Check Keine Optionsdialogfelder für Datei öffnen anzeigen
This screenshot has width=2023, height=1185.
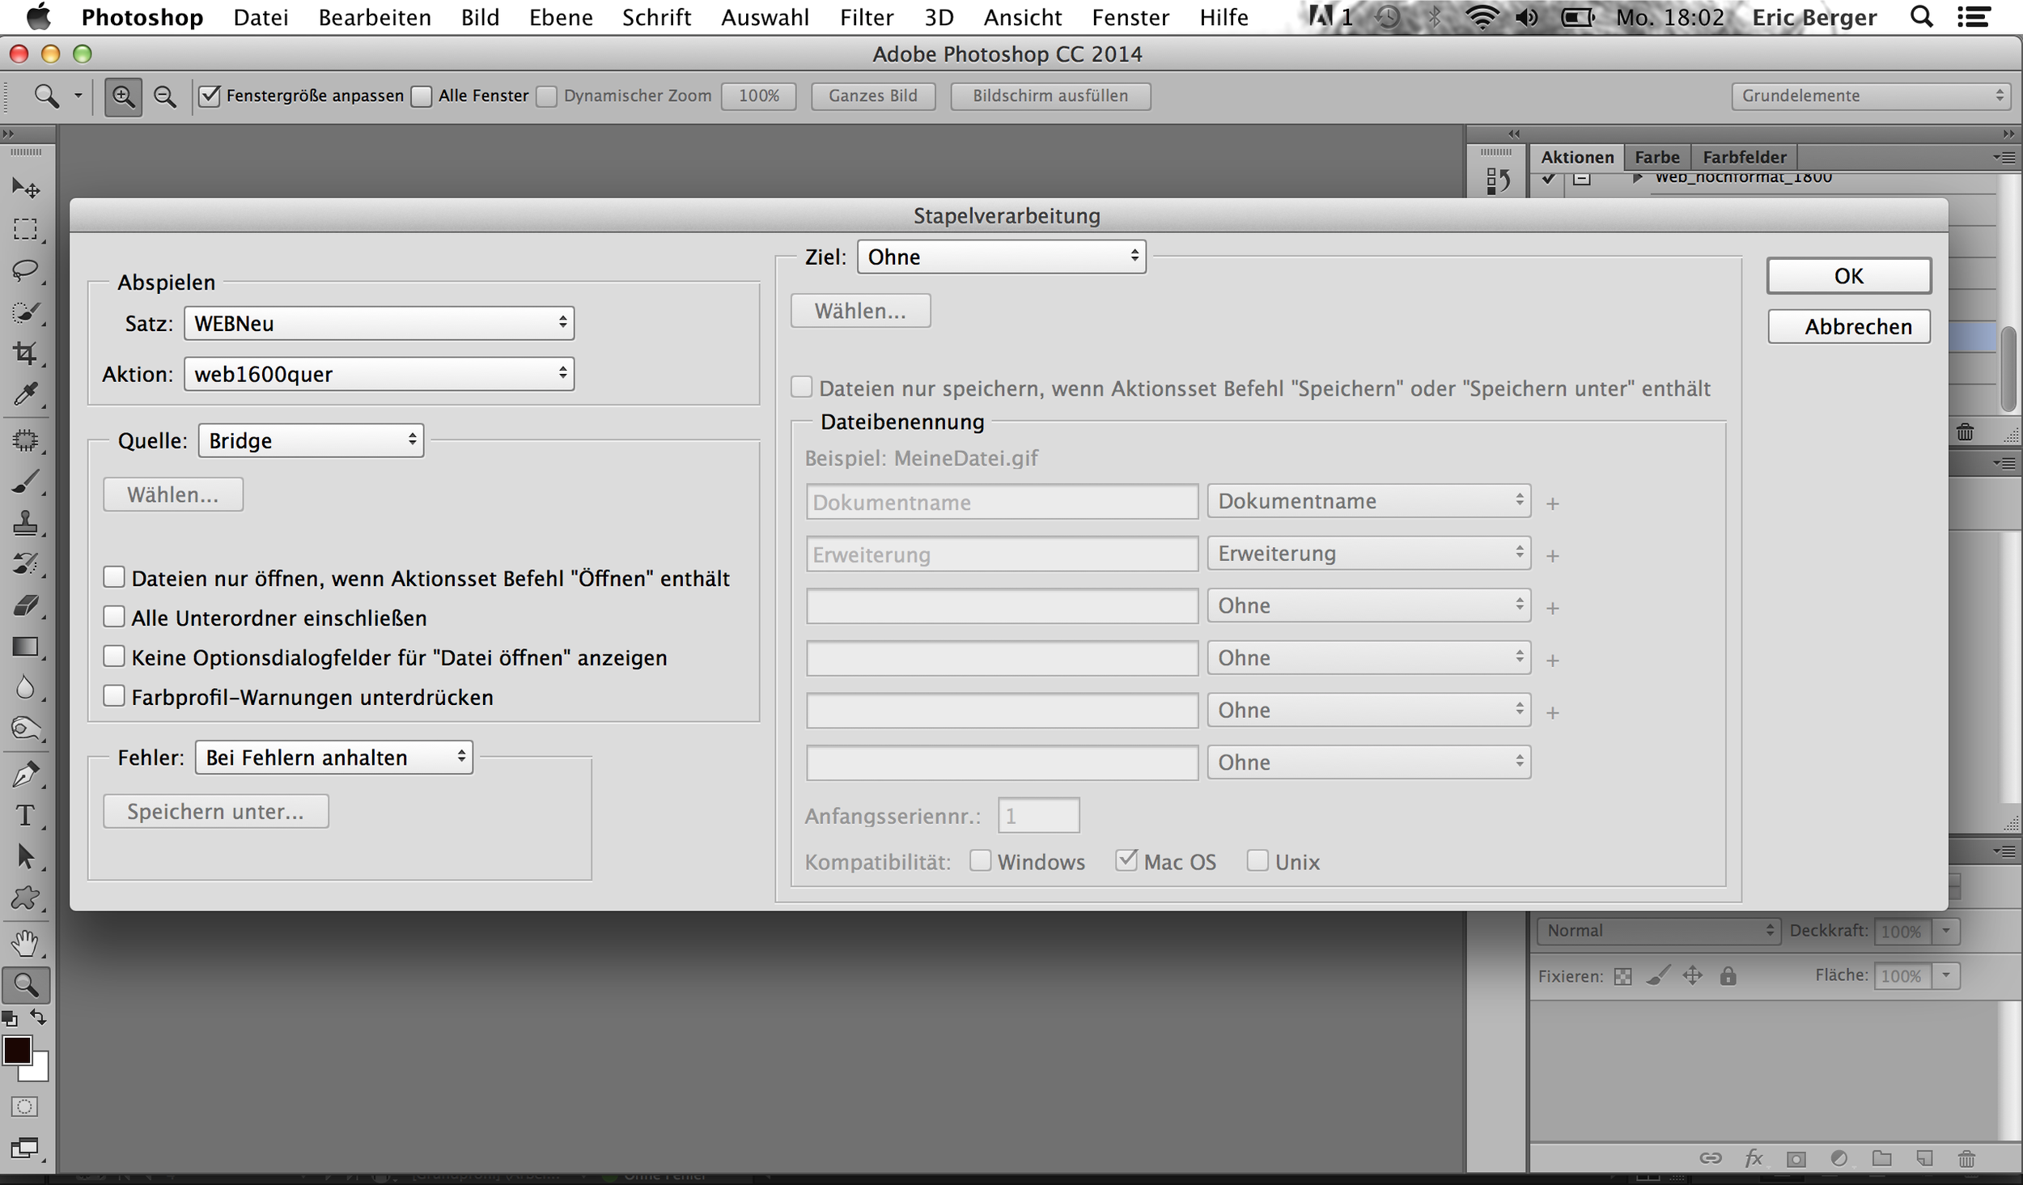pos(114,656)
